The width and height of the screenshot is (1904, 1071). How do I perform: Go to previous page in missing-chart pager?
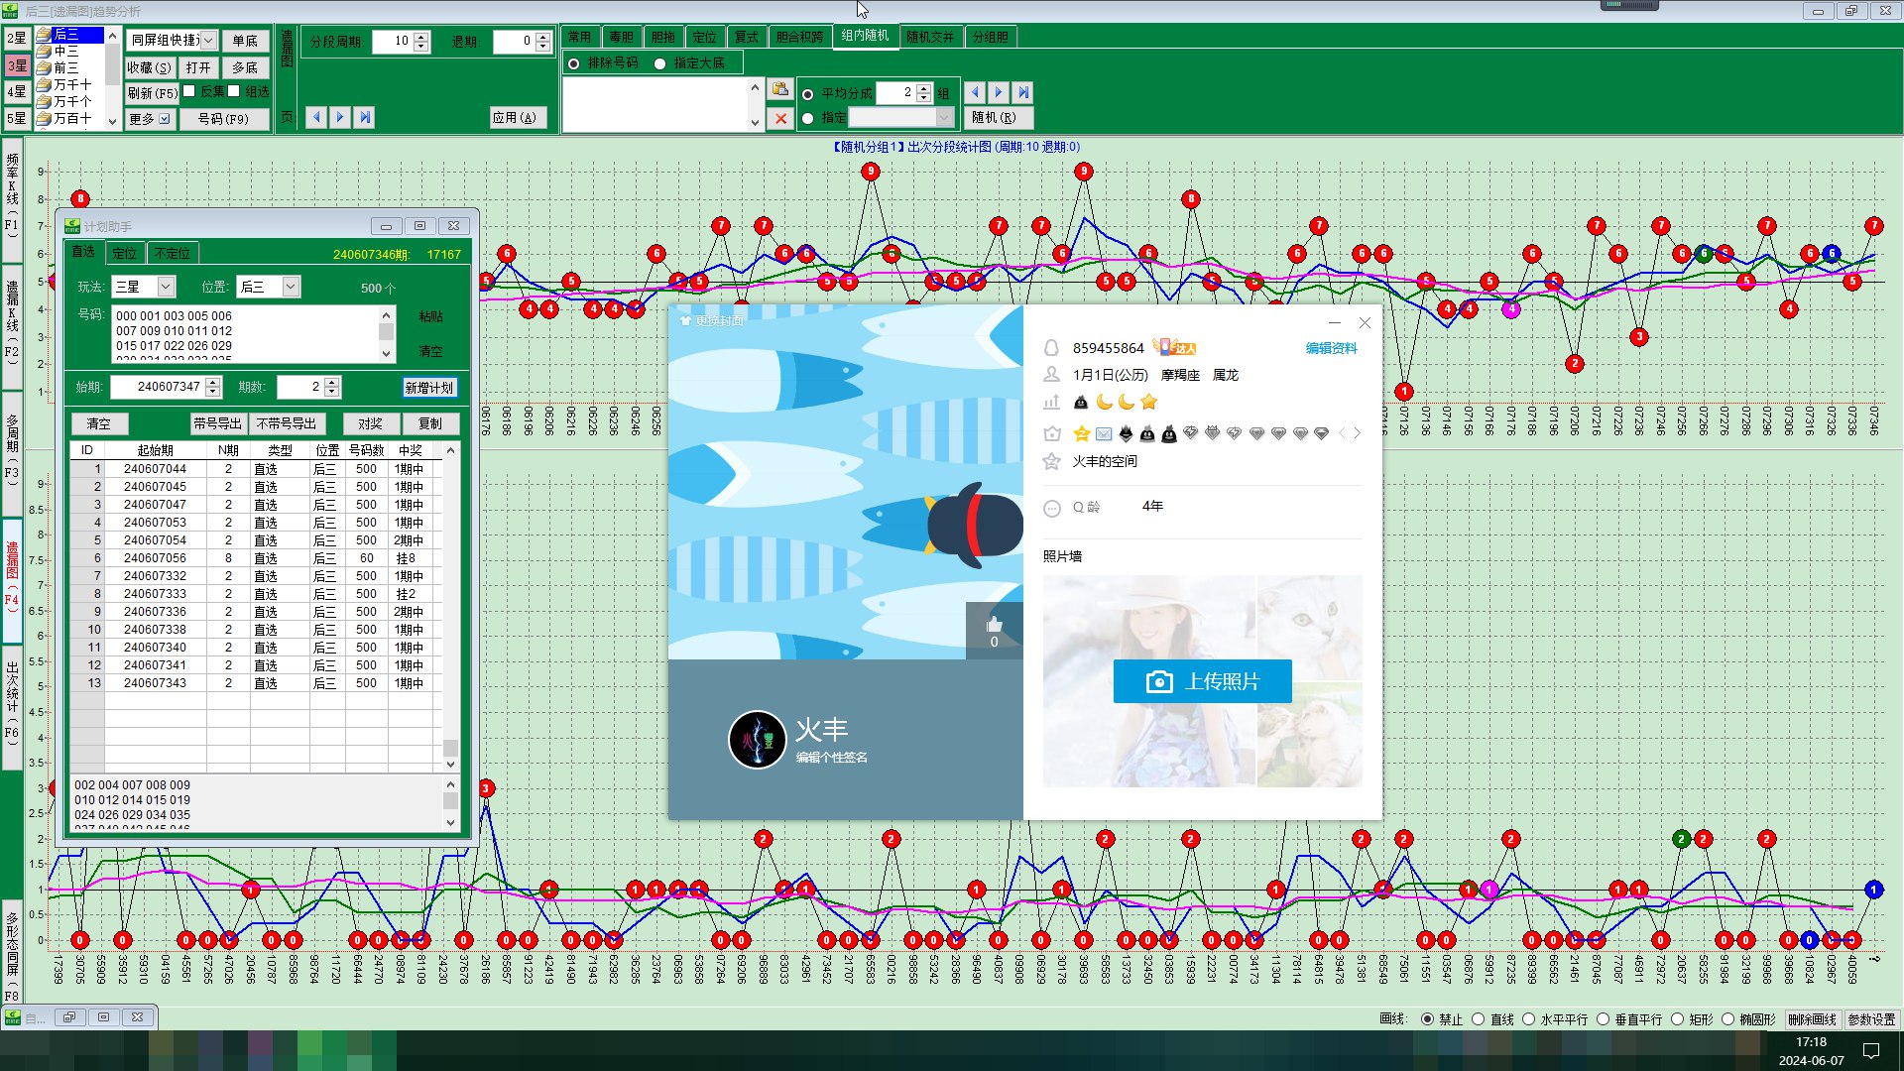(x=316, y=117)
